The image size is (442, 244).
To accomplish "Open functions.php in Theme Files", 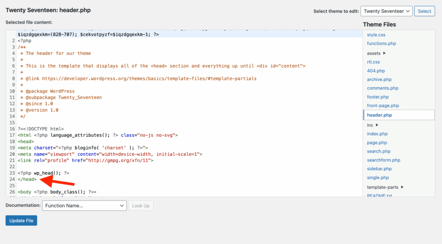I will 382,43.
